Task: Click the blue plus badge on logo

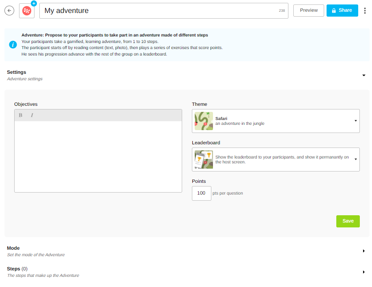Action: click(x=34, y=4)
